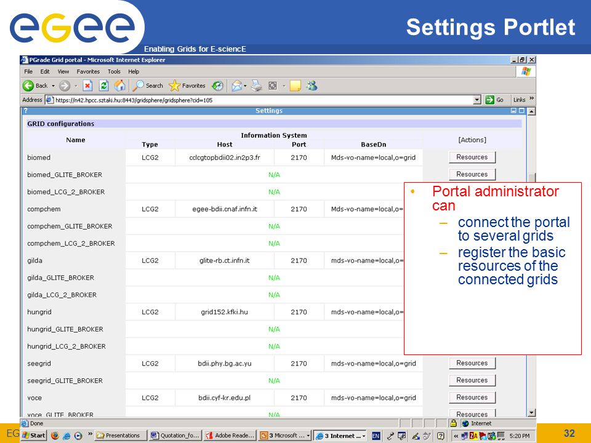Open the View menu
The height and width of the screenshot is (443, 591).
63,71
